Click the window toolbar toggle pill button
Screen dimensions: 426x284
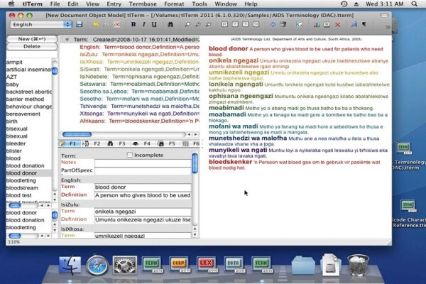pos(384,16)
